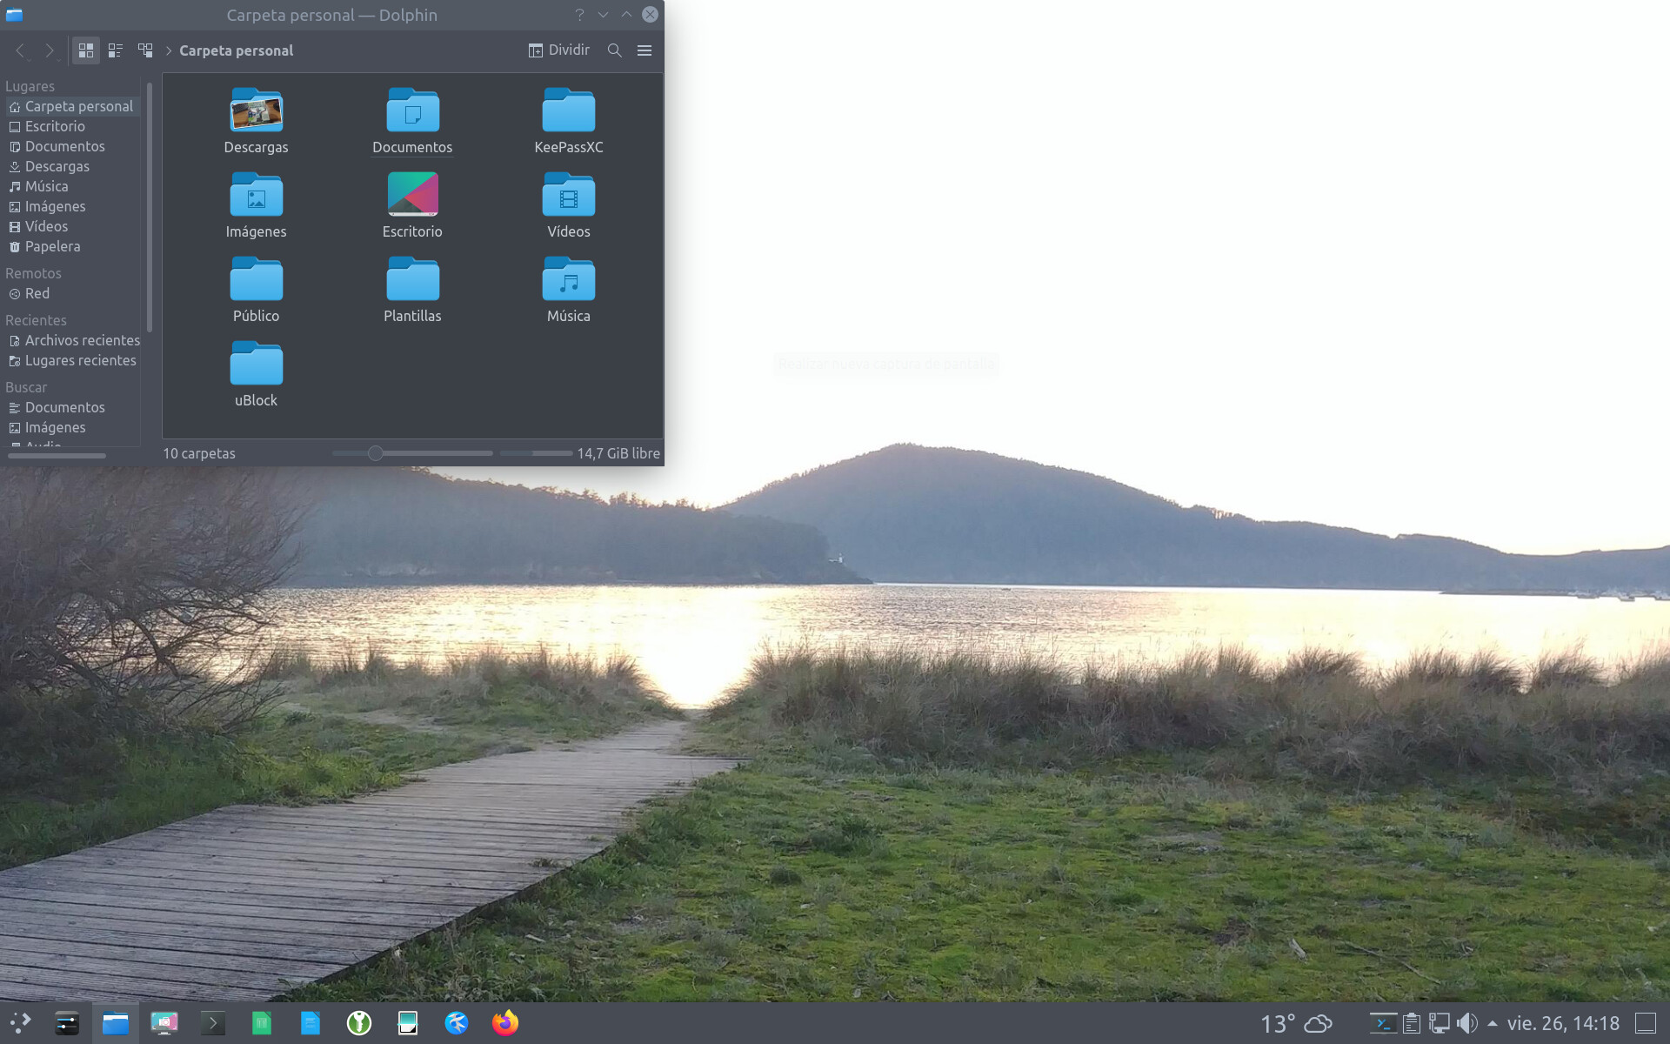The image size is (1670, 1044).
Task: Open Imágenes under Lugares
Action: point(72,206)
